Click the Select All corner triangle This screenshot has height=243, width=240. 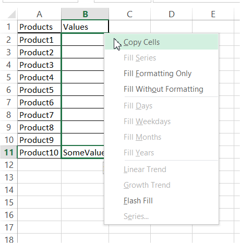(11, 14)
